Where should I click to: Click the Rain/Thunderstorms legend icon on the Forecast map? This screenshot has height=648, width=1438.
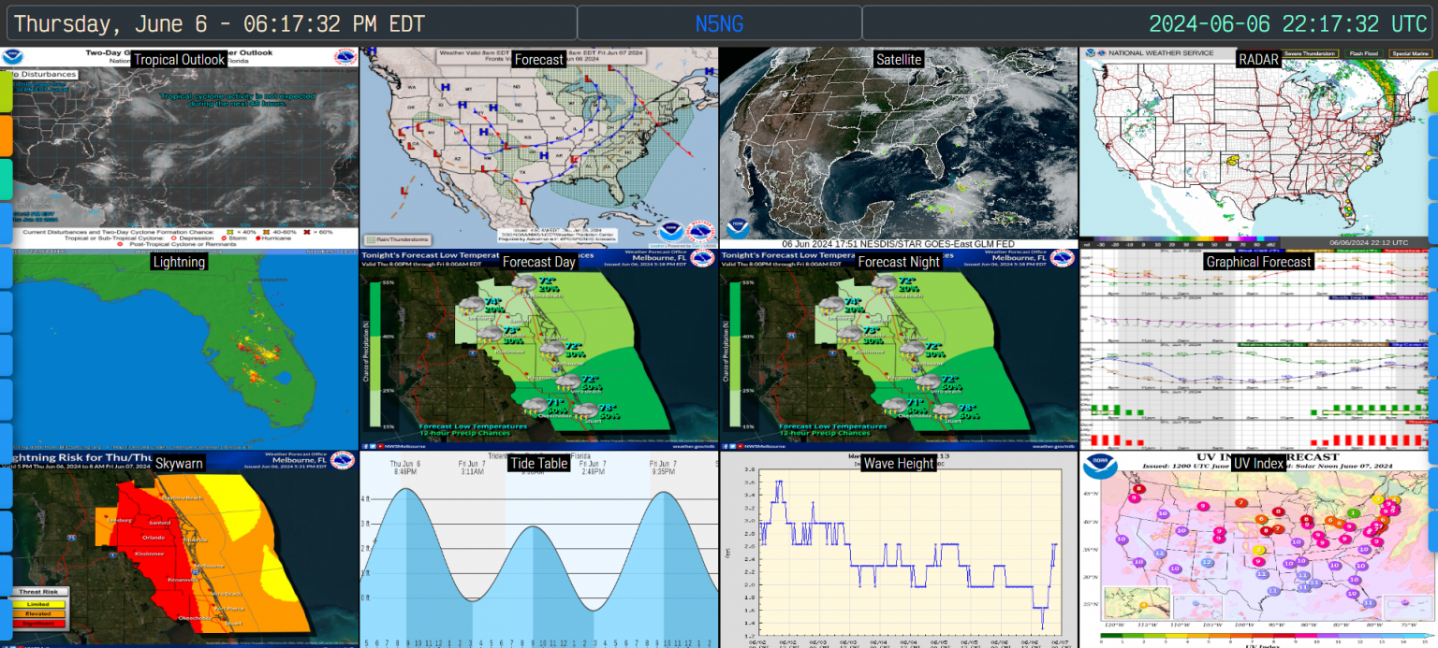point(373,239)
